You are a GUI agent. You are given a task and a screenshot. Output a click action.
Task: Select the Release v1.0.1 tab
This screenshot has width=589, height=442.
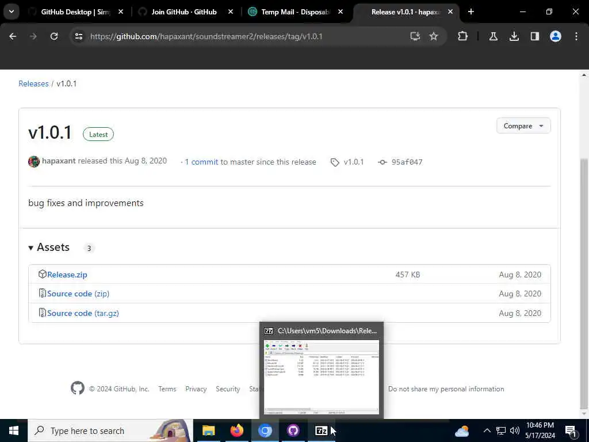(x=404, y=12)
